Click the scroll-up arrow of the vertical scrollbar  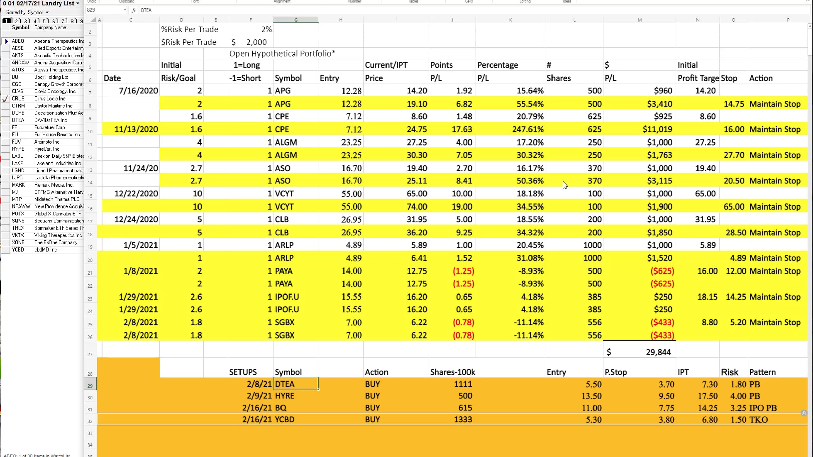(x=810, y=26)
